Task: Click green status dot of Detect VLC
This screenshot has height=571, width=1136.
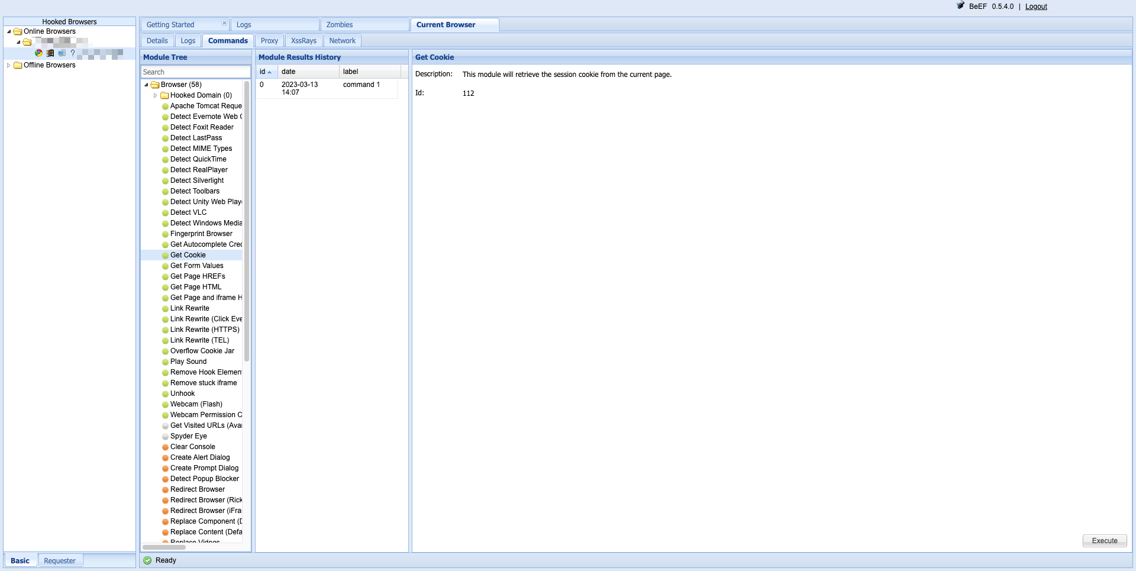Action: [166, 213]
